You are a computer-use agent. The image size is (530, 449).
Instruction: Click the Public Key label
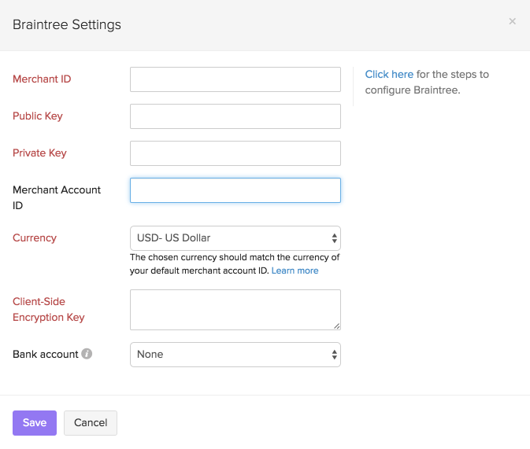click(38, 116)
